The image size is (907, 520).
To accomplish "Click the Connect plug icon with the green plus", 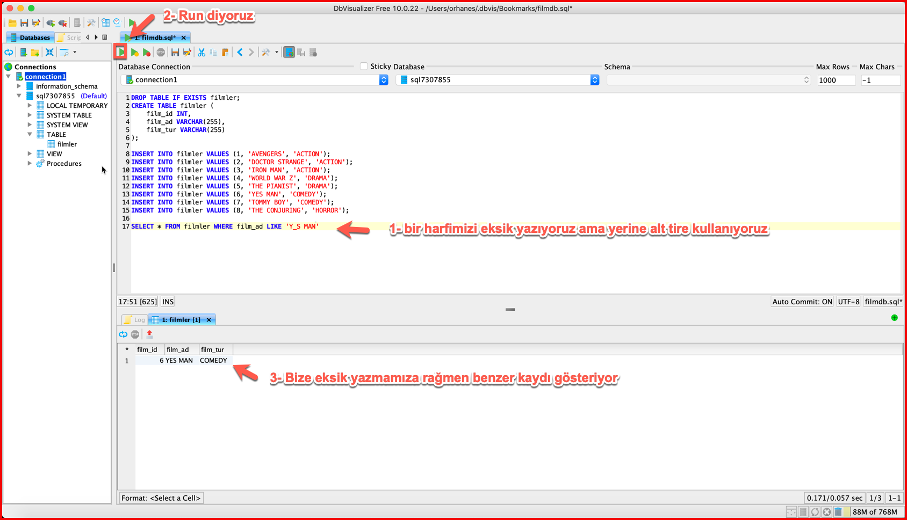I will 51,23.
